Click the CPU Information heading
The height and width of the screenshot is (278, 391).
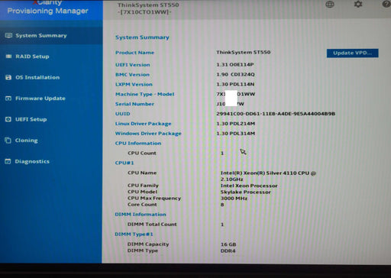138,143
